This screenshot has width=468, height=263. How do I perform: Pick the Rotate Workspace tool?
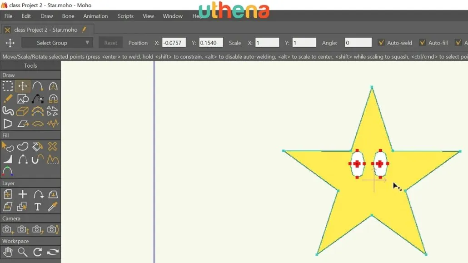[38, 252]
